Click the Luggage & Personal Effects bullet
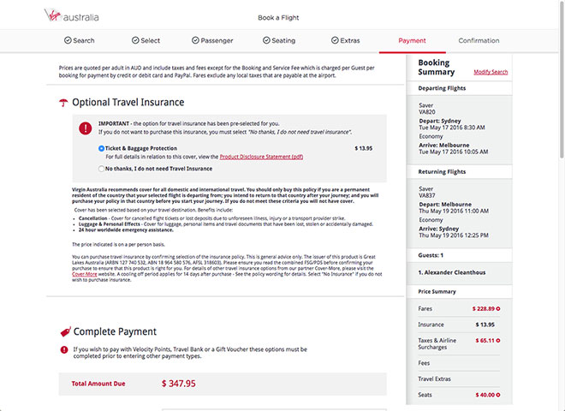The image size is (565, 411). coord(225,224)
